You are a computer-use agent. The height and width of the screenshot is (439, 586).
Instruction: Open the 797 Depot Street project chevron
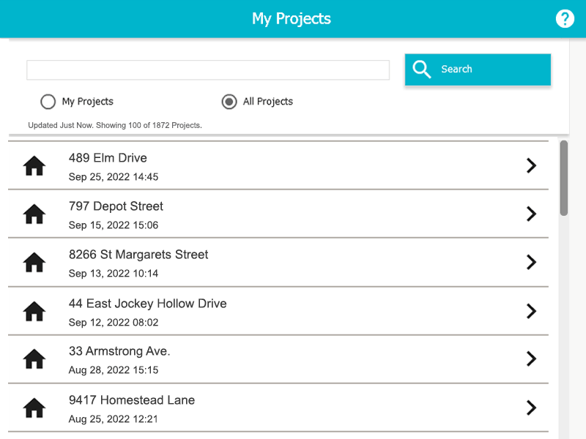tap(532, 214)
